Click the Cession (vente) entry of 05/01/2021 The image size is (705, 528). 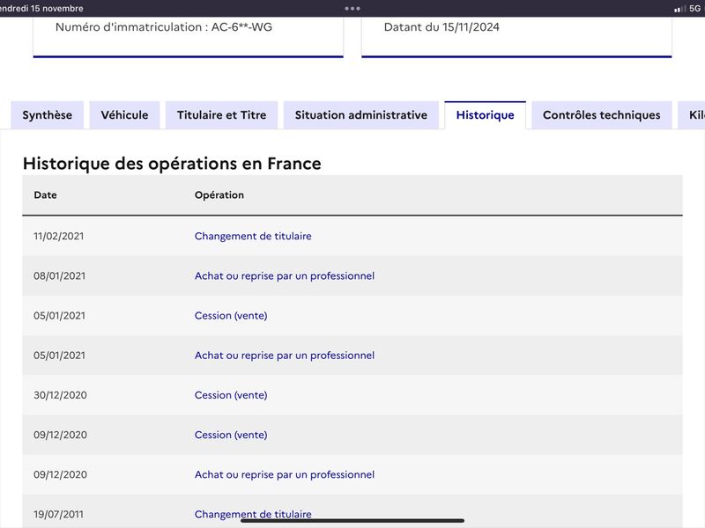pyautogui.click(x=231, y=316)
